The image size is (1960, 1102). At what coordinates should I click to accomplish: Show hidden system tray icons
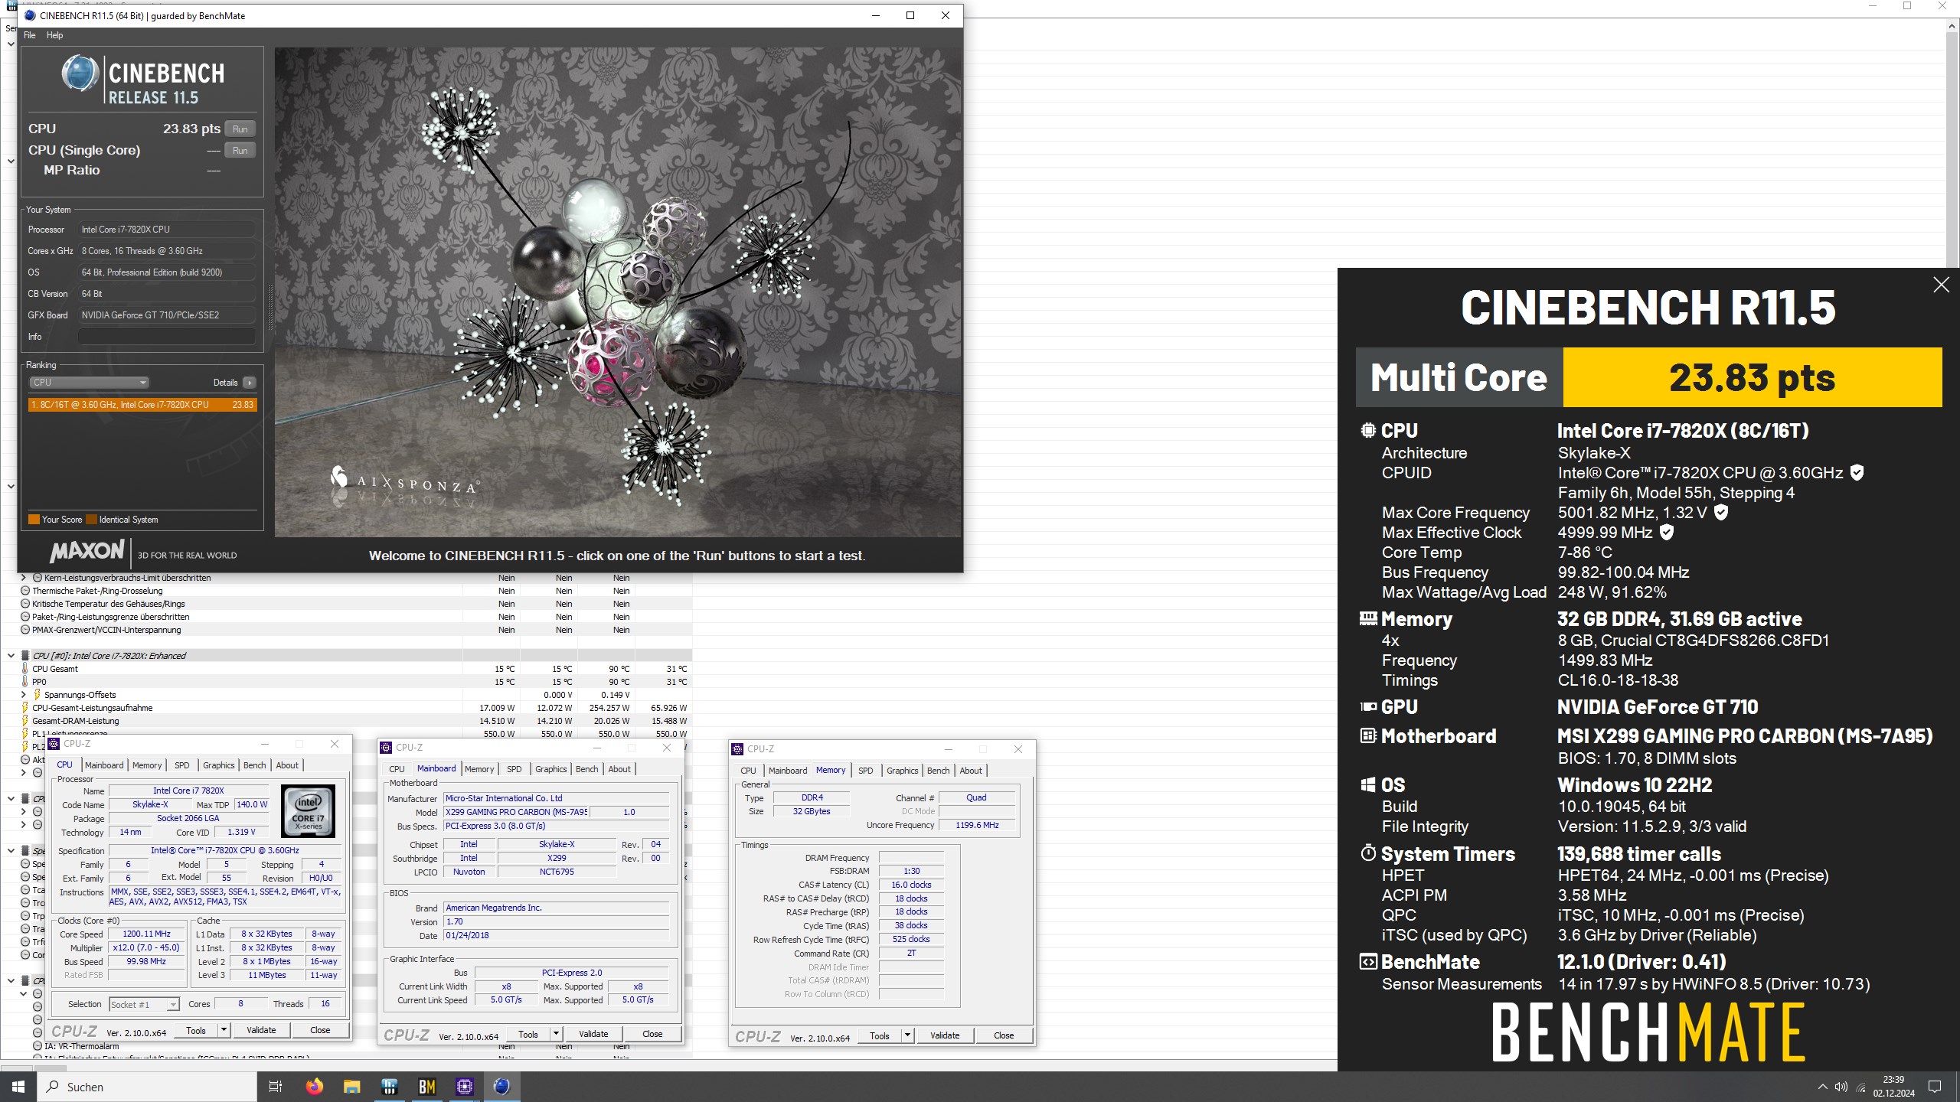point(1822,1087)
